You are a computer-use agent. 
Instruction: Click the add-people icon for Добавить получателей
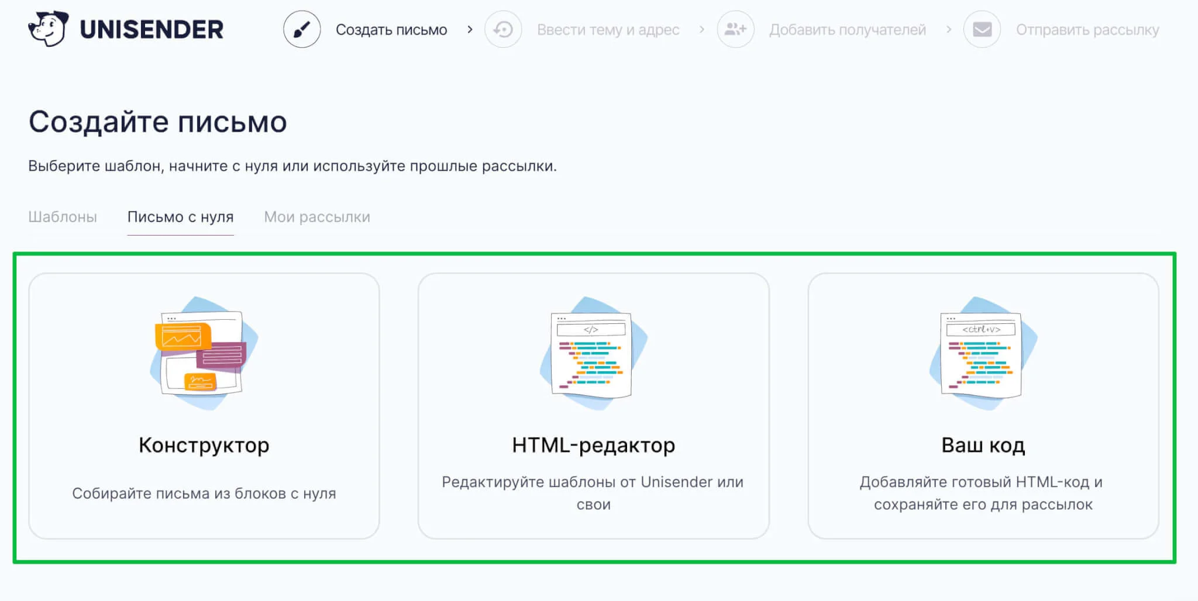coord(735,29)
